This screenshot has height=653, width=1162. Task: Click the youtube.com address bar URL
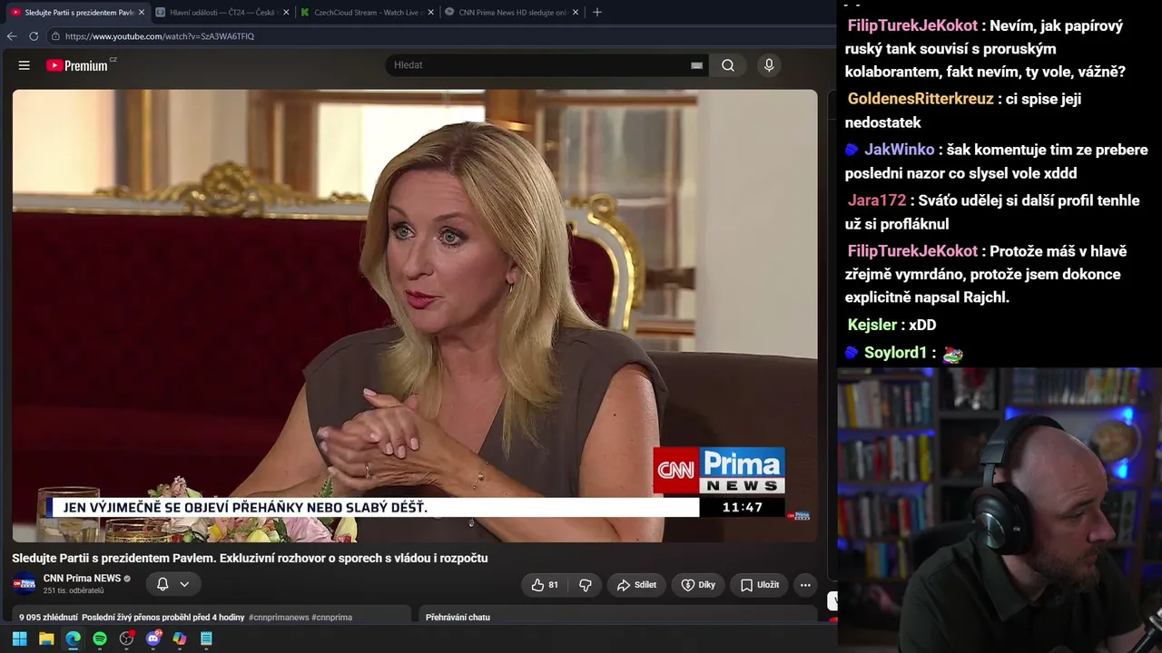point(160,36)
